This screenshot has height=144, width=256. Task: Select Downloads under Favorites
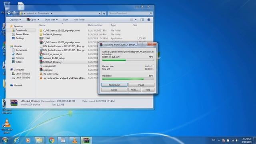tap(21, 30)
